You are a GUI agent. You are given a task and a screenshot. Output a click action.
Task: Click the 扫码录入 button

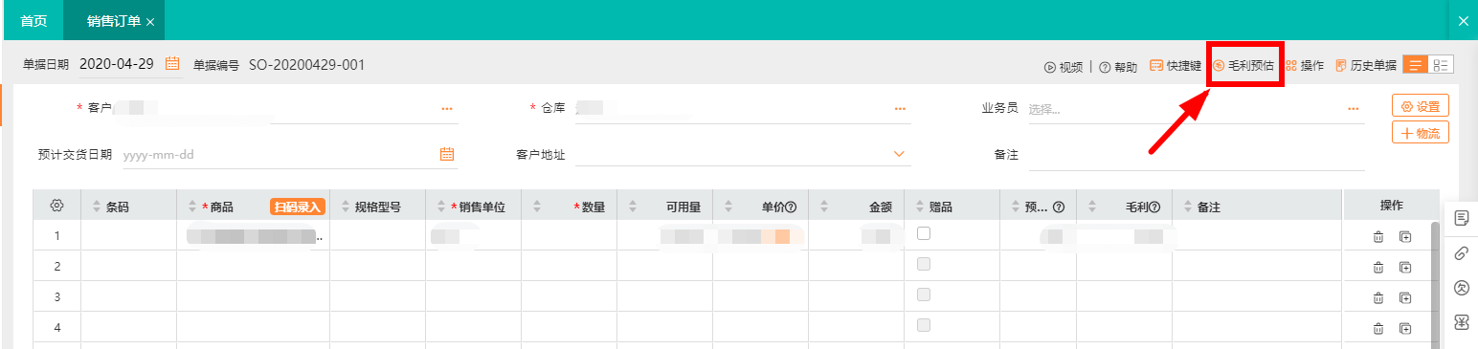298,207
